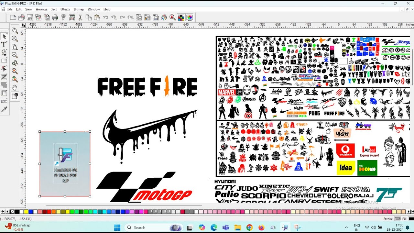The width and height of the screenshot is (414, 233).
Task: Click the Cut scissors icon
Action: [x=80, y=17]
